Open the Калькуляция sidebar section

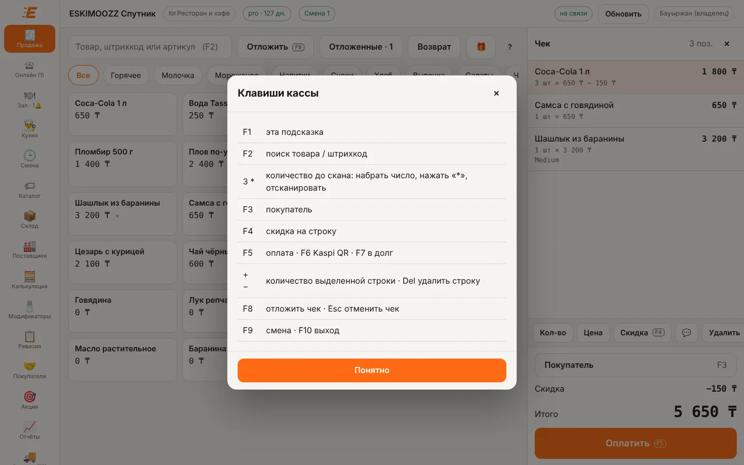pyautogui.click(x=29, y=281)
